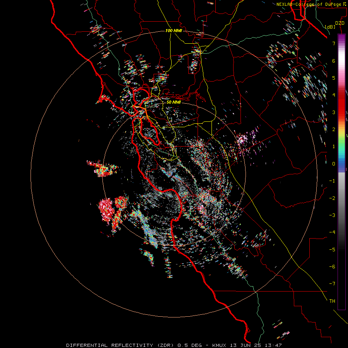The height and width of the screenshot is (348, 348).
Task: Click the "2" value on the color scale
Action: (x=334, y=130)
